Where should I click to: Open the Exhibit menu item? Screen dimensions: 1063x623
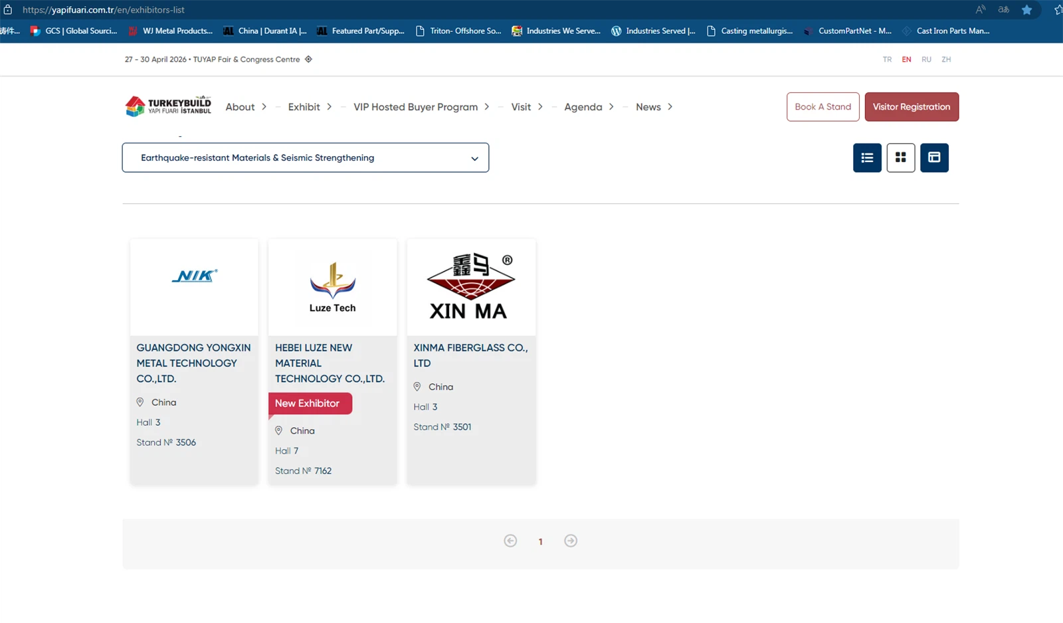pyautogui.click(x=304, y=107)
